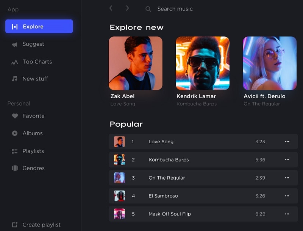Image resolution: width=303 pixels, height=231 pixels.
Task: Click the music note icon for New stuff
Action: click(15, 79)
